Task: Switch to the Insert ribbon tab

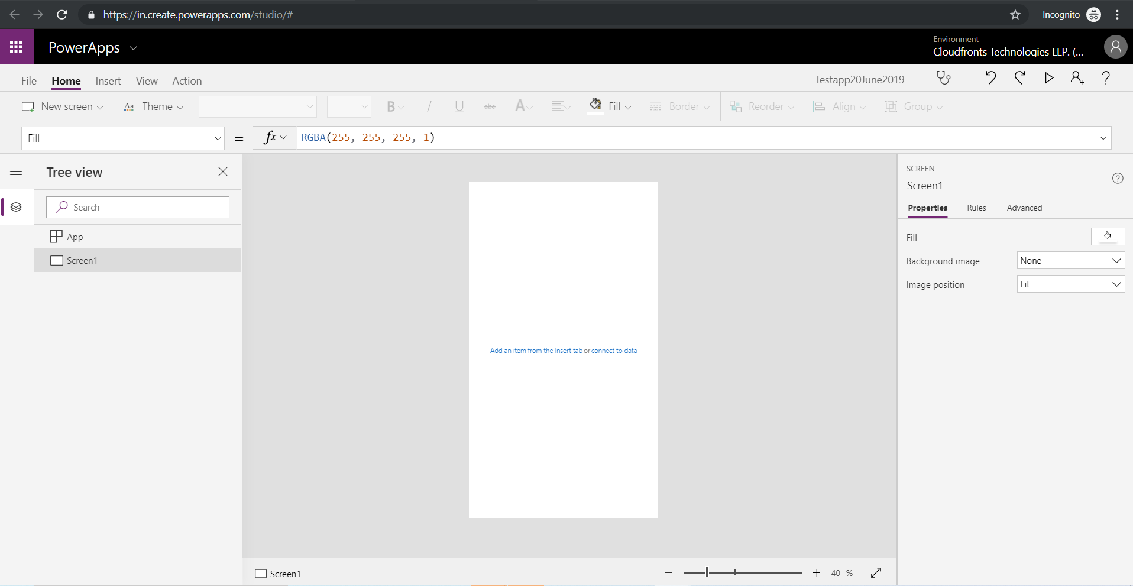Action: pyautogui.click(x=108, y=81)
